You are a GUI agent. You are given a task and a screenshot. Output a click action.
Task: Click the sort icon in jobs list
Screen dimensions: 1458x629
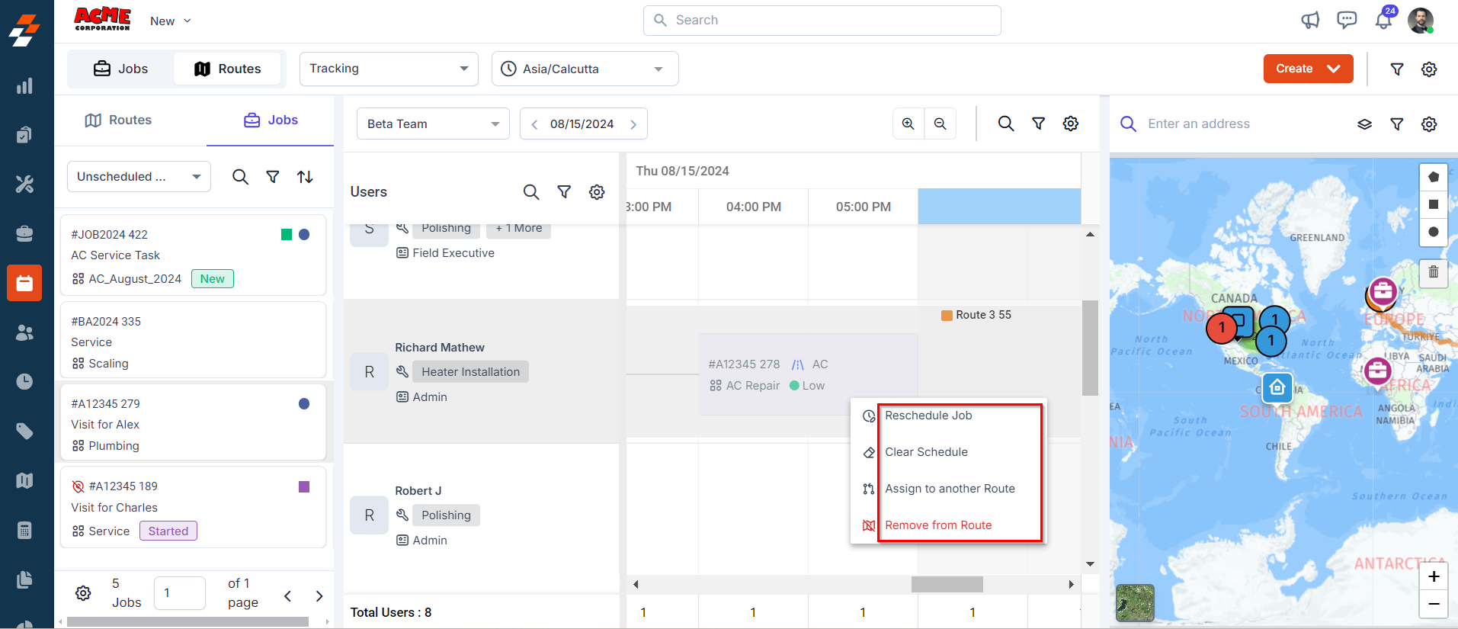305,177
